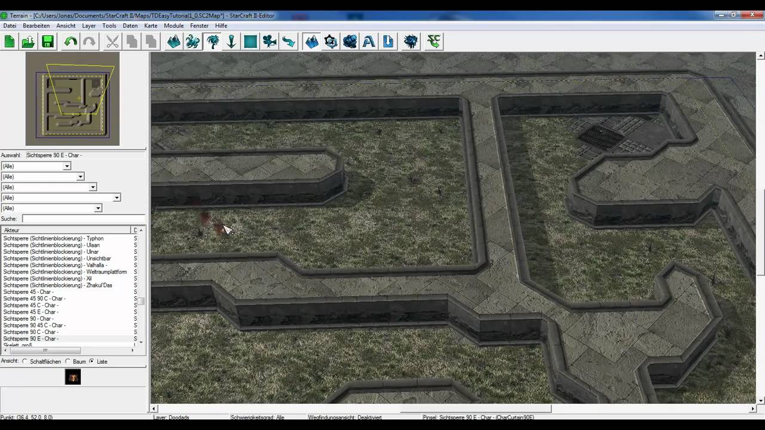The height and width of the screenshot is (430, 765).
Task: Select the Cameras layer camera icon
Action: [x=270, y=41]
